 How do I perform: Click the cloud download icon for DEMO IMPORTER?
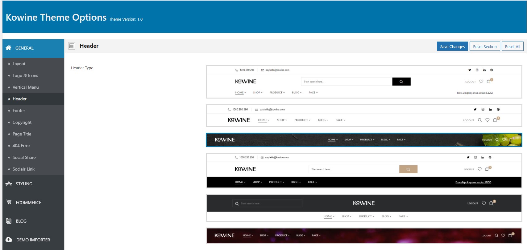pyautogui.click(x=9, y=240)
